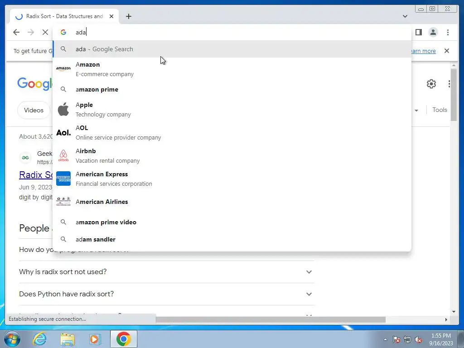Click the network tray icon
Screen dimensions: 464x348
click(407, 340)
